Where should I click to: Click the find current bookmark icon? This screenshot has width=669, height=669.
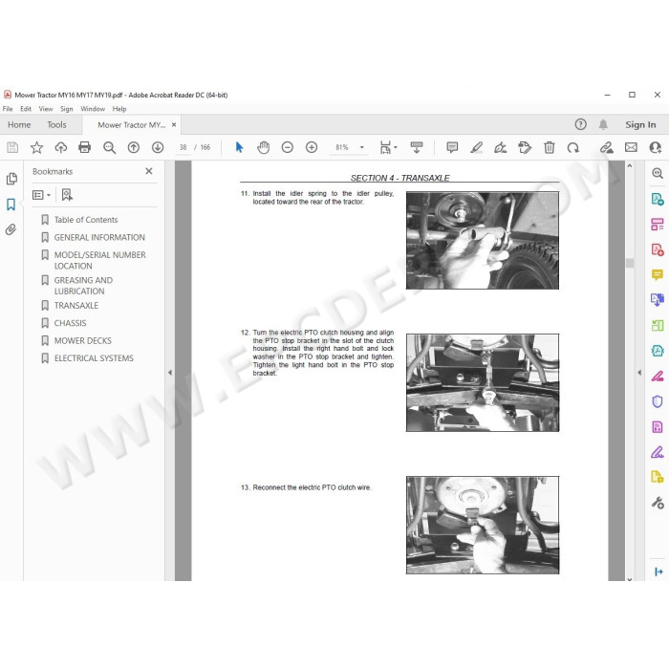coord(67,195)
